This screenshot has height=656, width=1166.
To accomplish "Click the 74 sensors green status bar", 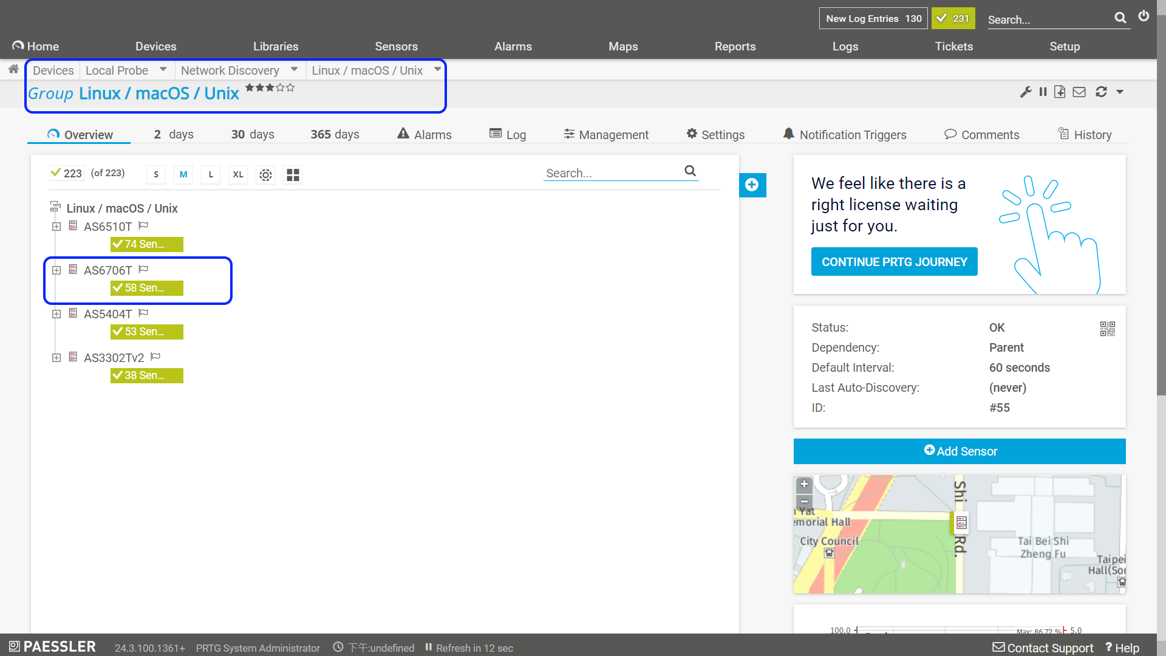I will tap(147, 244).
